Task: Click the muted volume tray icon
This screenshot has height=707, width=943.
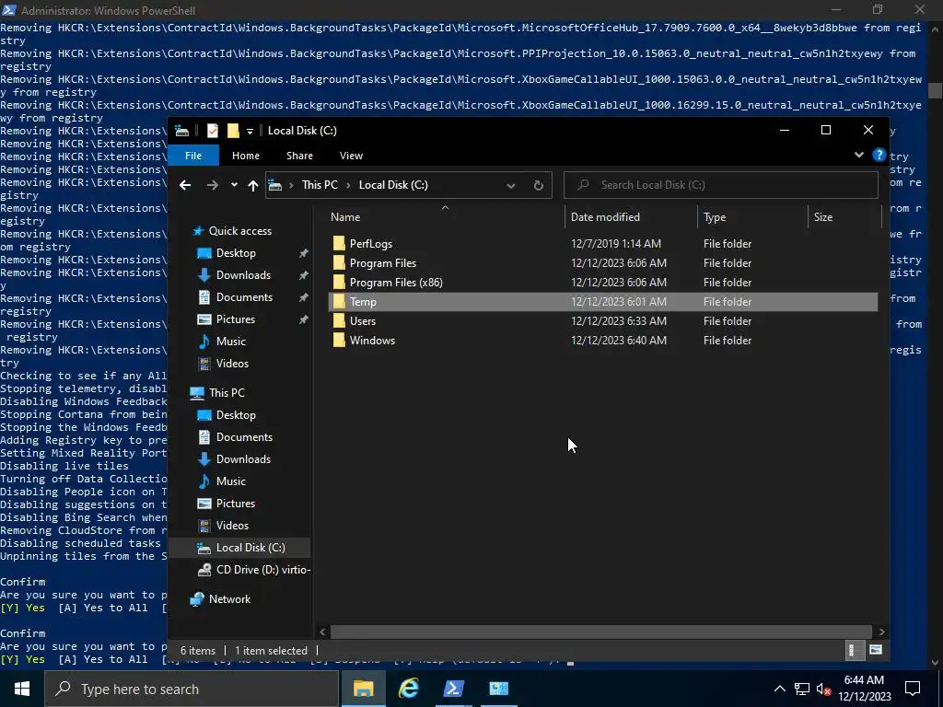Action: (x=824, y=689)
